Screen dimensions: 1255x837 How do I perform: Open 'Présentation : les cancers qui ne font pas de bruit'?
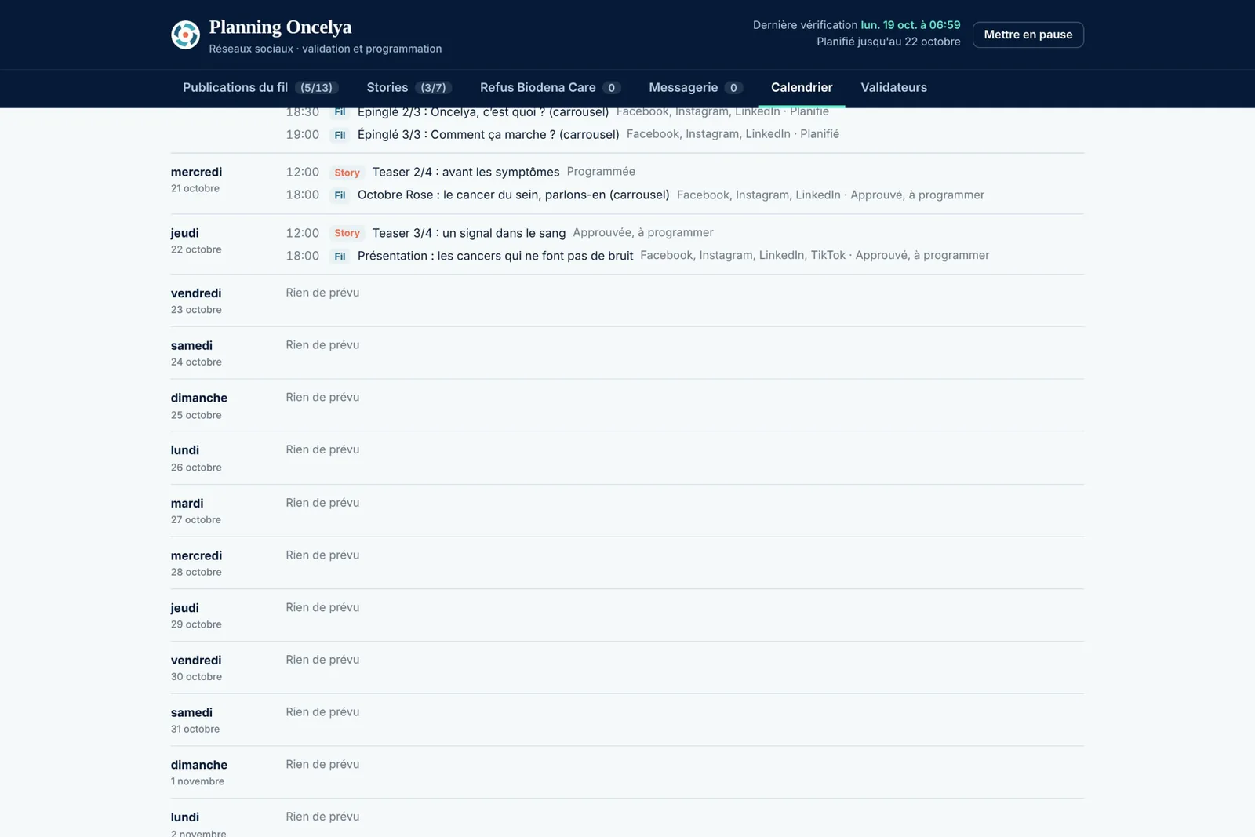point(495,256)
